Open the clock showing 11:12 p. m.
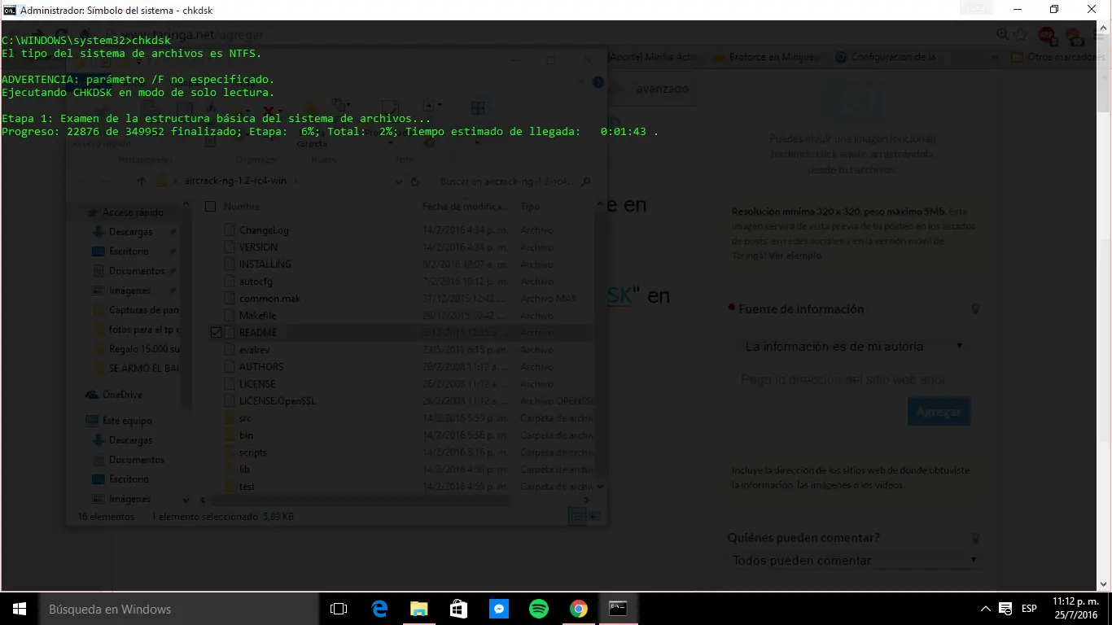This screenshot has height=625, width=1112. point(1075,609)
